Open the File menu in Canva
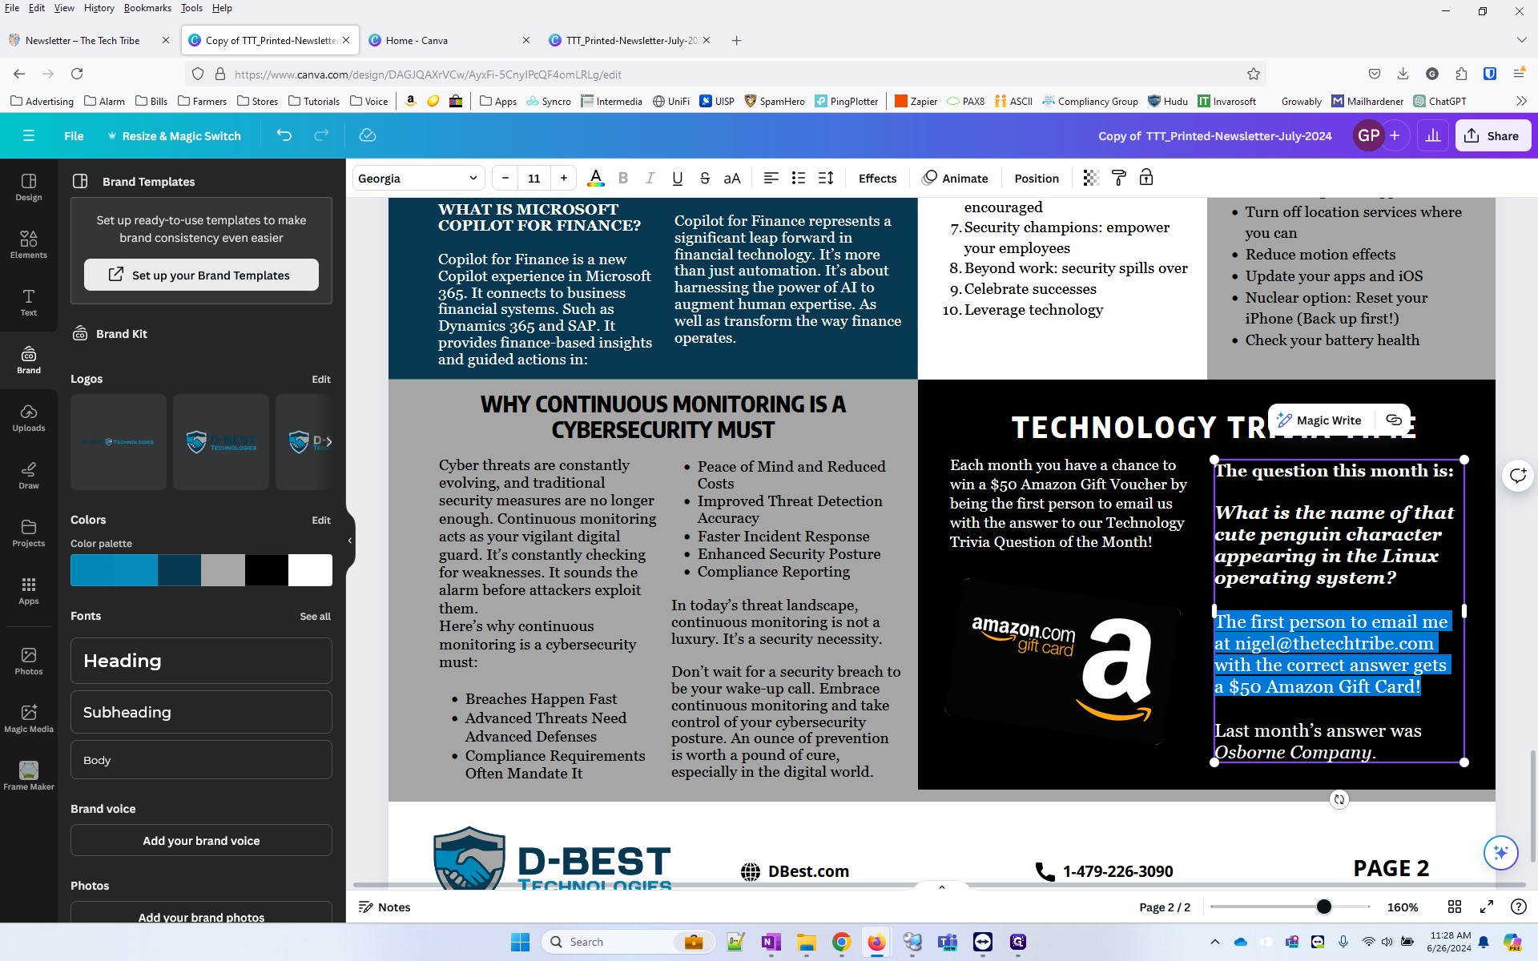This screenshot has width=1538, height=961. (74, 135)
